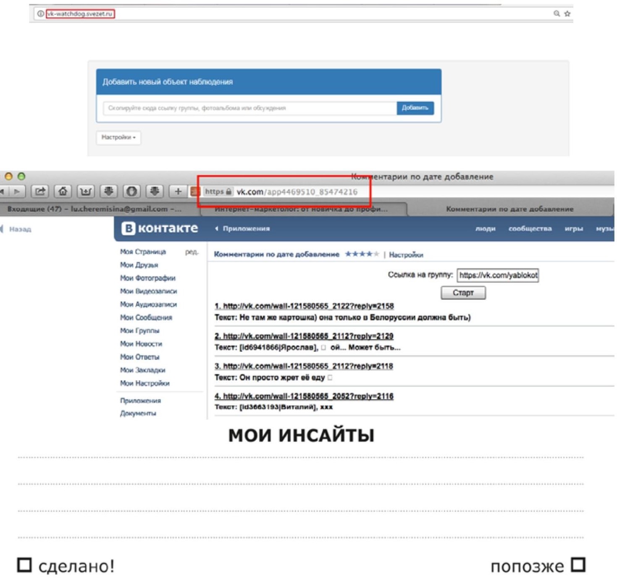The height and width of the screenshot is (580, 617).
Task: Click the forward navigation arrow
Action: 17,192
